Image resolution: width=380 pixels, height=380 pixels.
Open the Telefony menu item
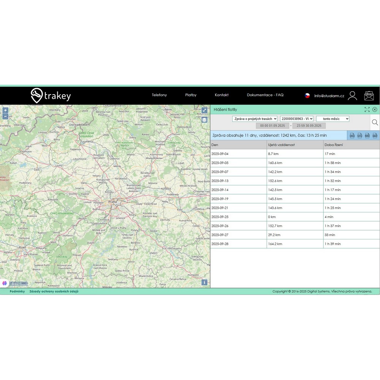[159, 95]
